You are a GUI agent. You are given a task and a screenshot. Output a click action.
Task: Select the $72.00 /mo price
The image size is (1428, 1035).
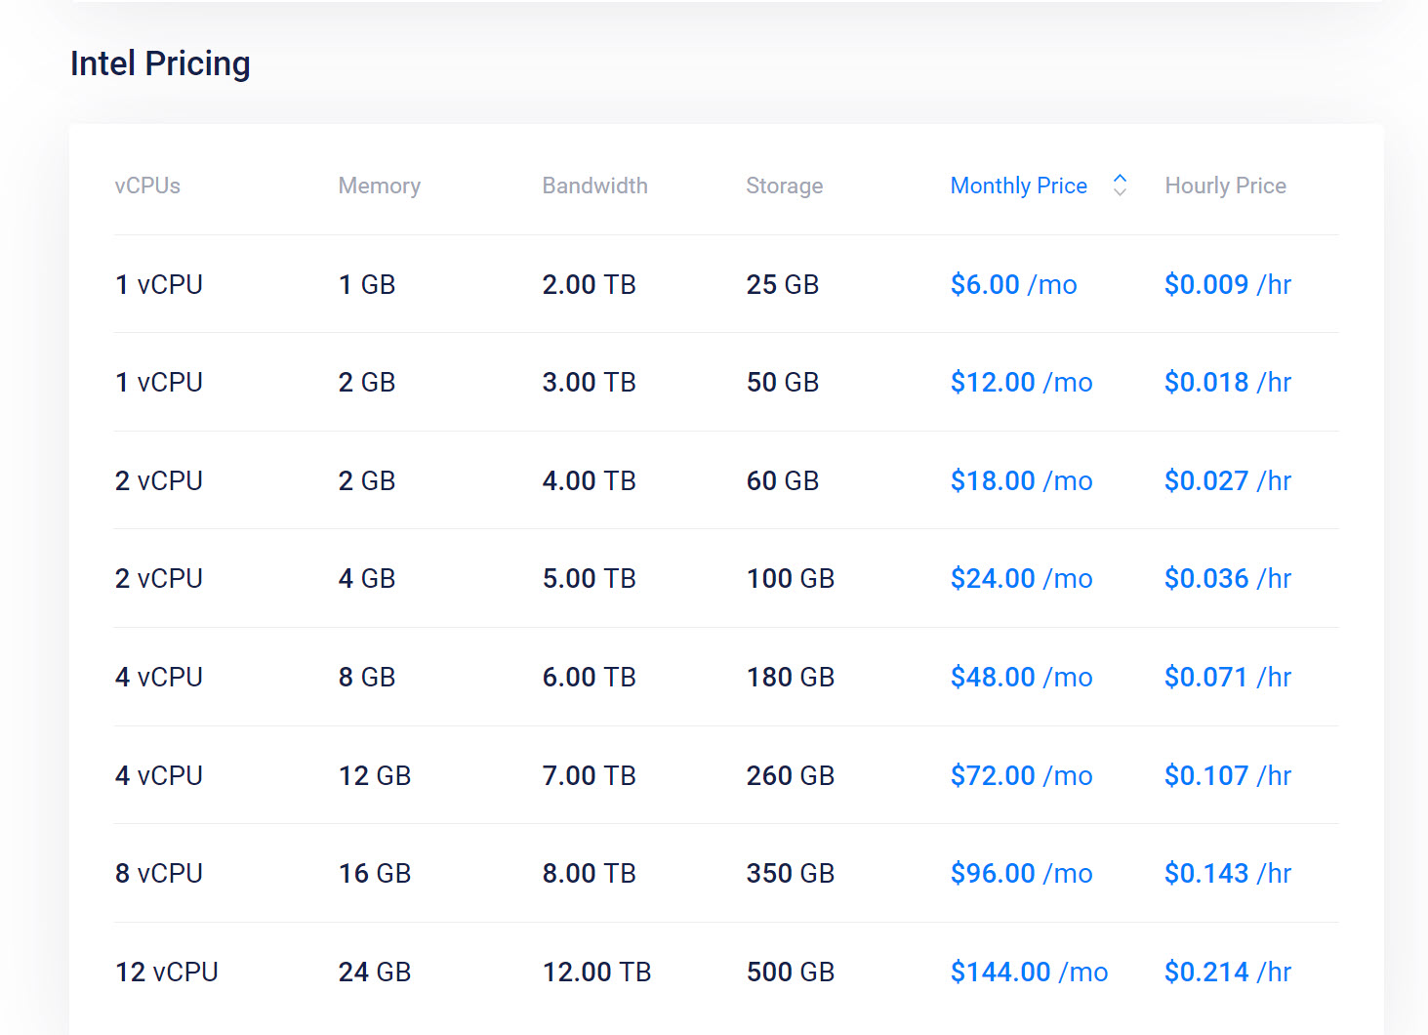(x=1021, y=775)
